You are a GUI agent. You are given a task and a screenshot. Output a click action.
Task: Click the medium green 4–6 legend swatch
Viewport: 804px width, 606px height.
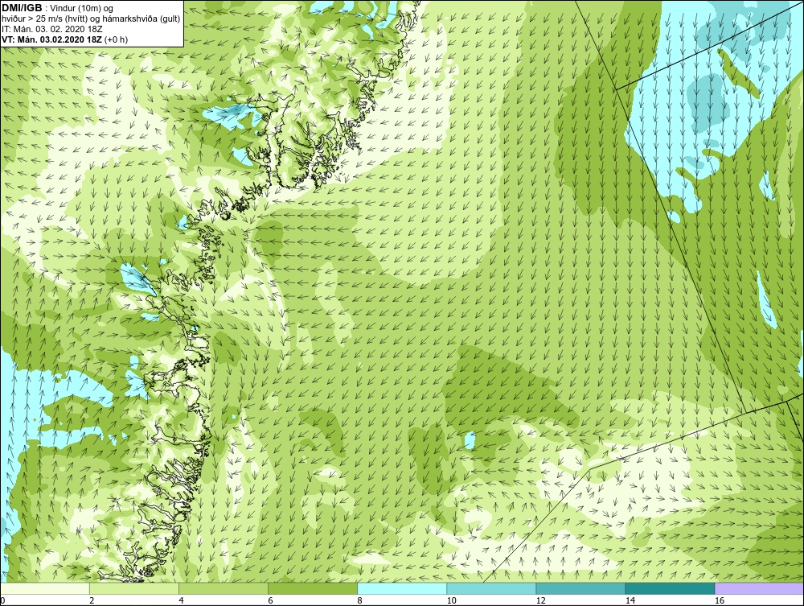(x=224, y=588)
